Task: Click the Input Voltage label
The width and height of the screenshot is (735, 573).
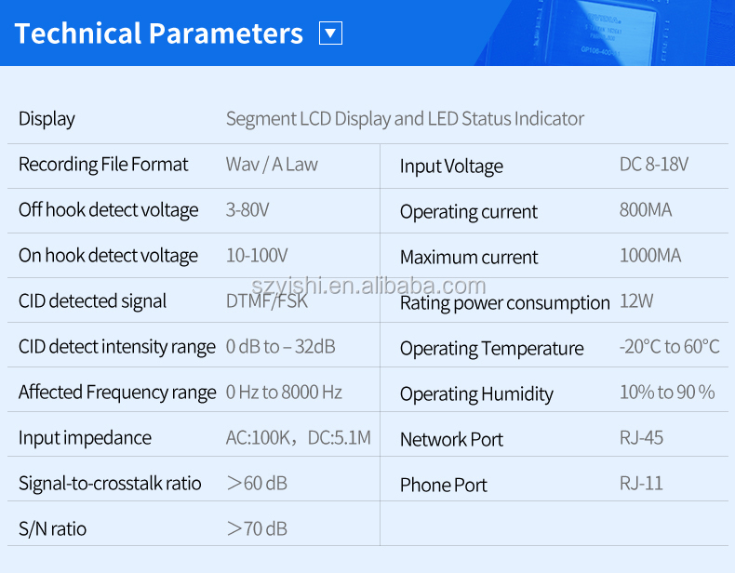Action: tap(451, 167)
